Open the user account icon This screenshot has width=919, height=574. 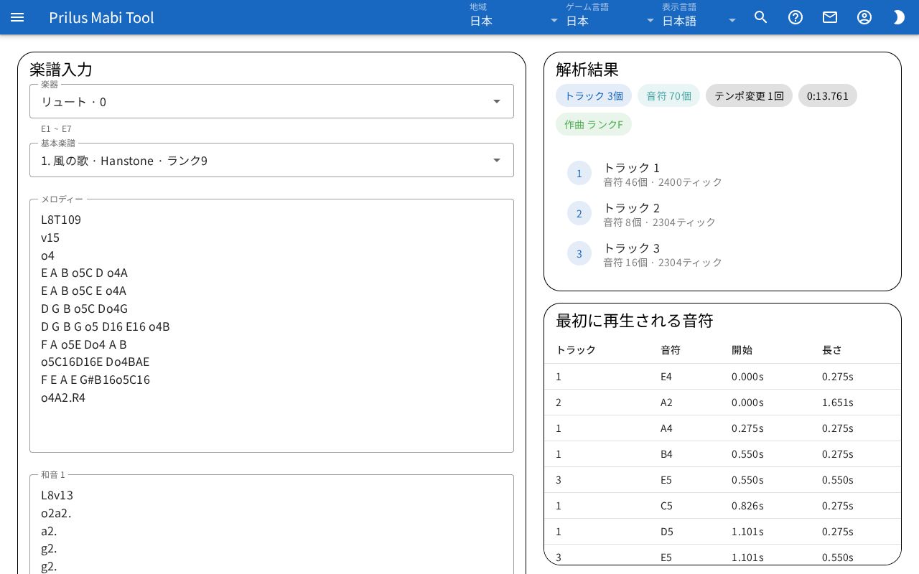coord(864,17)
